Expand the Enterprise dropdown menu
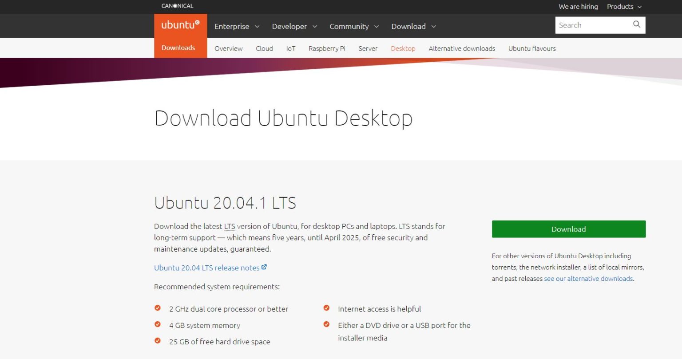The height and width of the screenshot is (359, 682). click(x=237, y=27)
